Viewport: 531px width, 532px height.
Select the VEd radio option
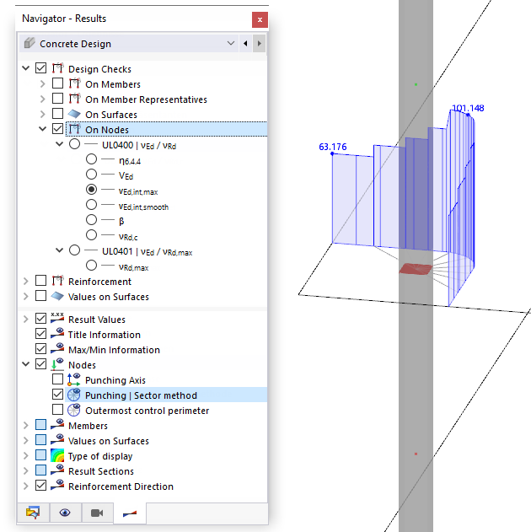point(91,174)
